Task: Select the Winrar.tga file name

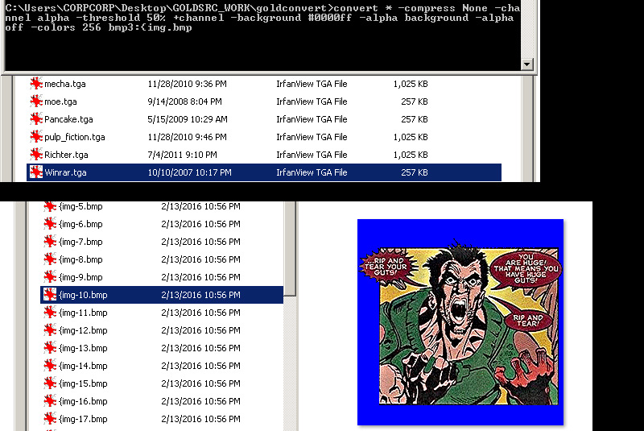Action: 65,172
